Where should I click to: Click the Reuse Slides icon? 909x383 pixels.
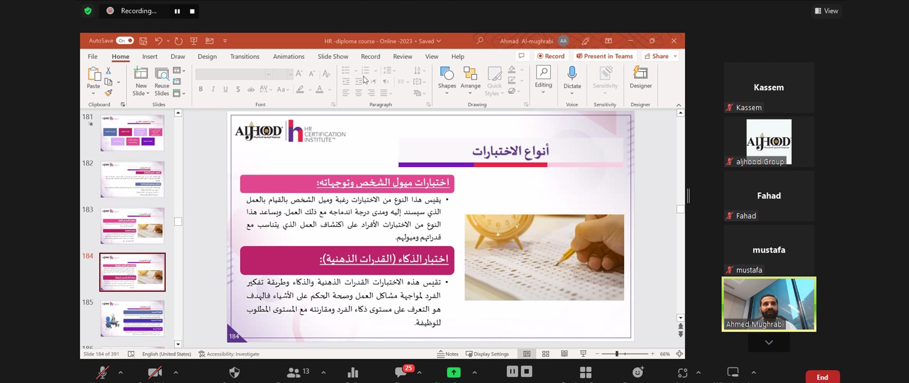pos(162,74)
